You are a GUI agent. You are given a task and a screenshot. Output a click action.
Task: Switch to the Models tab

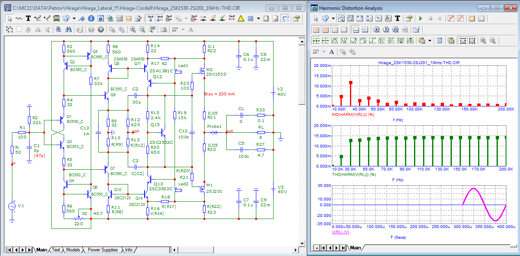click(73, 250)
